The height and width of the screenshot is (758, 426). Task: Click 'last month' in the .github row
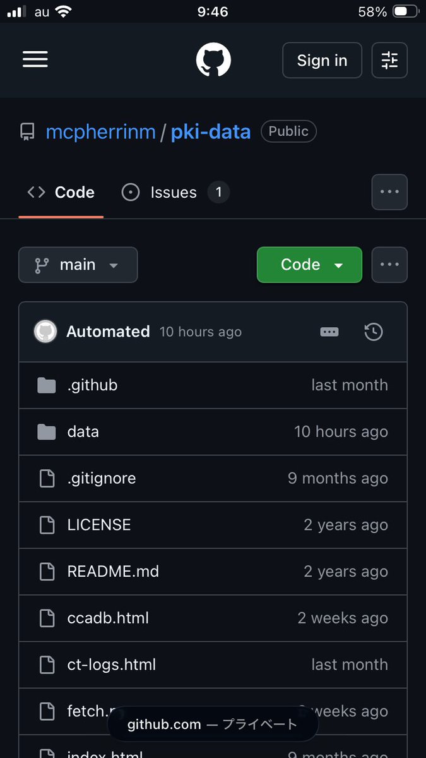tap(350, 385)
